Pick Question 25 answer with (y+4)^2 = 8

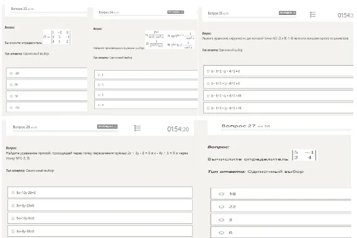[x=278, y=71]
